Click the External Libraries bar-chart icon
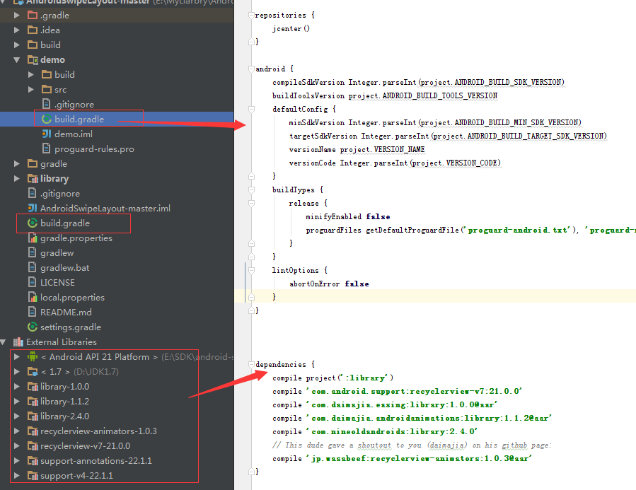Viewport: 636px width, 490px height. point(18,342)
